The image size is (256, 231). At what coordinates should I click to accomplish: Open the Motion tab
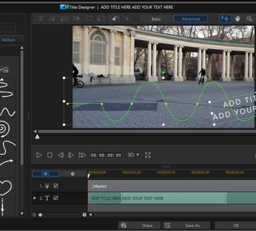(11, 40)
